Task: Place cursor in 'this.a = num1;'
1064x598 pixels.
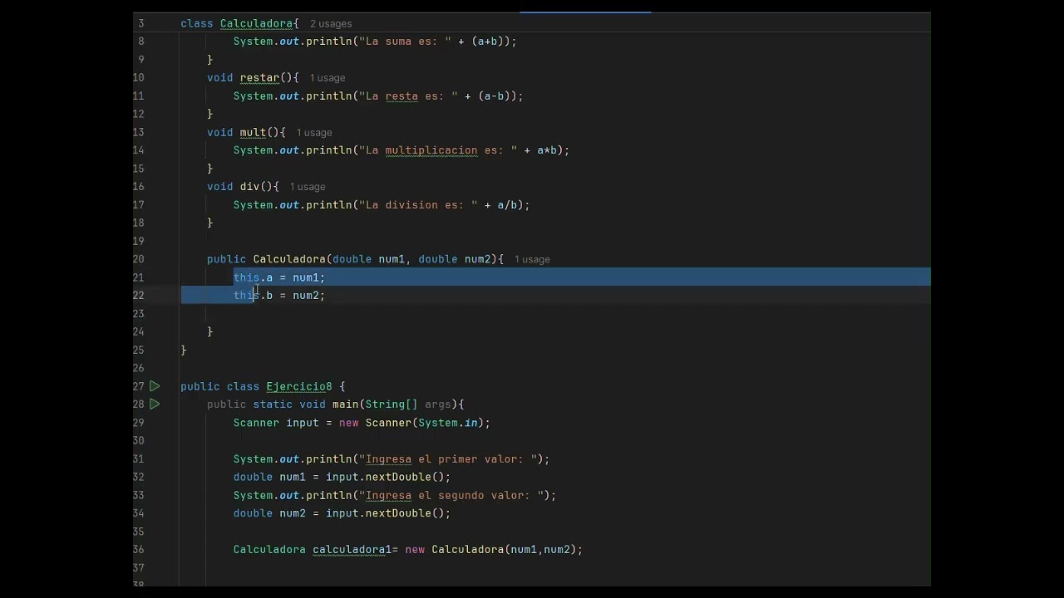Action: pyautogui.click(x=279, y=277)
